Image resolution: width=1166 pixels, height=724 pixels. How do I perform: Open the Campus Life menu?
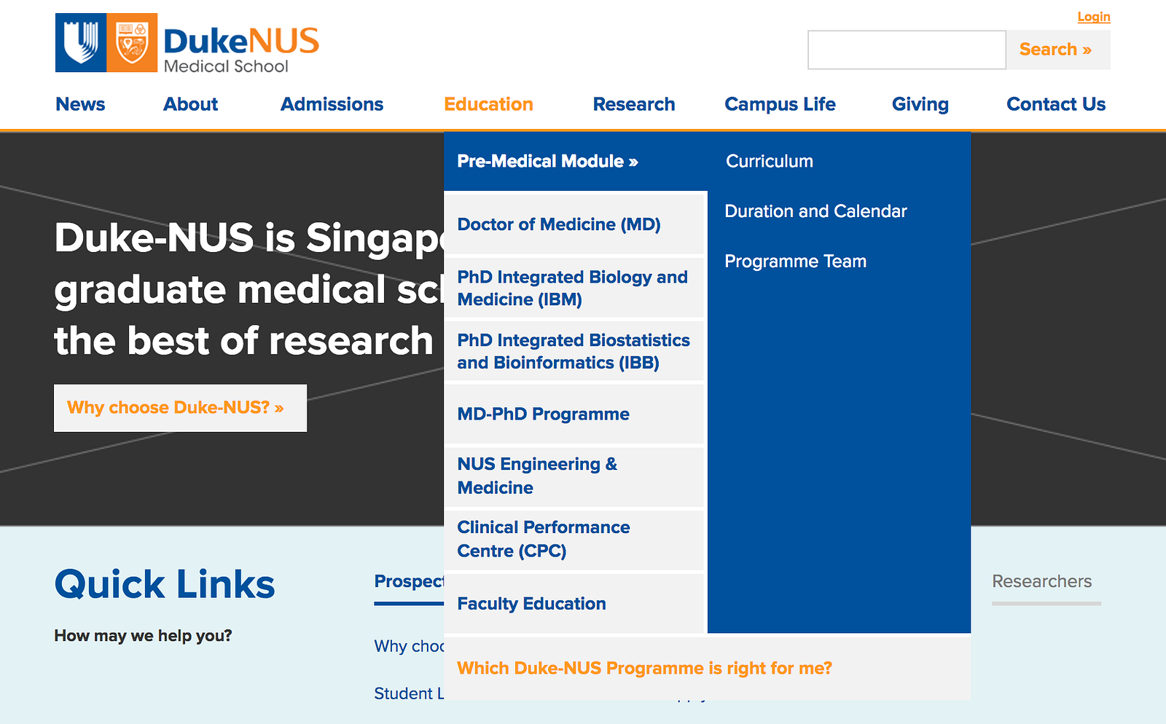[x=780, y=104]
